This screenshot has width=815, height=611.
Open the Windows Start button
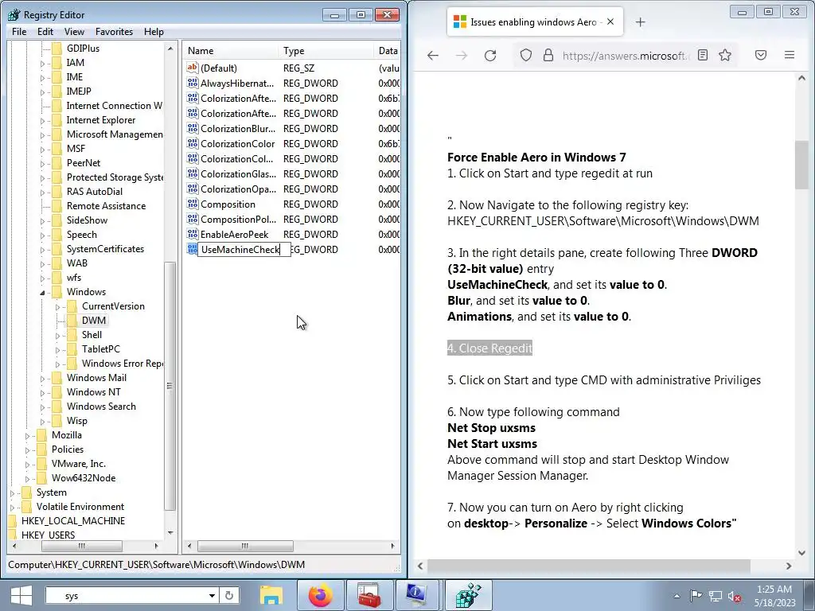click(x=21, y=595)
